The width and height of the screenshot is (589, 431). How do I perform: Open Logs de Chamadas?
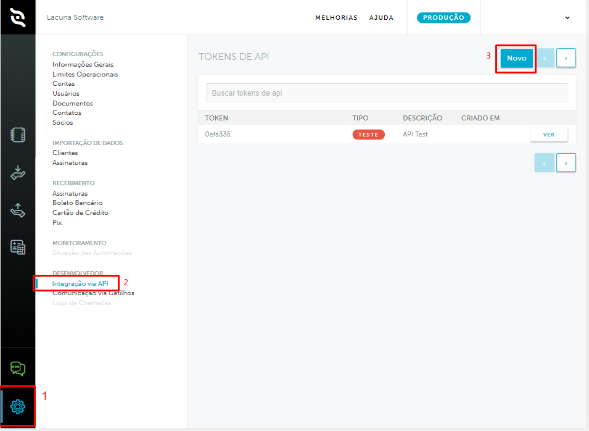(x=81, y=303)
